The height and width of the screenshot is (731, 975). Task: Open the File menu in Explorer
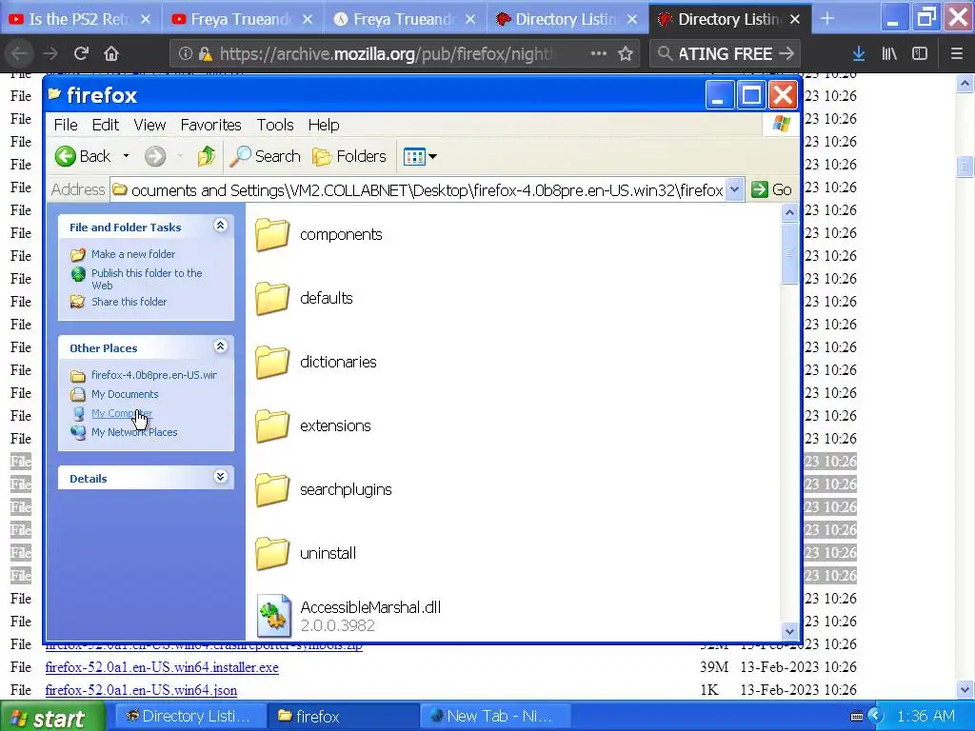[66, 125]
